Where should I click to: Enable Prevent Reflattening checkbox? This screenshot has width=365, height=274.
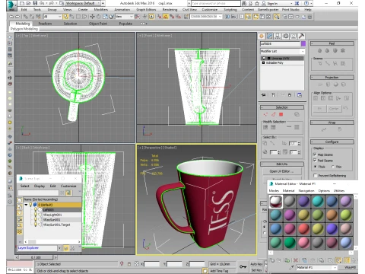(316, 176)
